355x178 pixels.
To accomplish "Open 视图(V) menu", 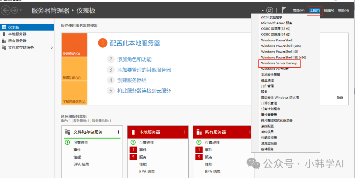I will tap(328, 11).
